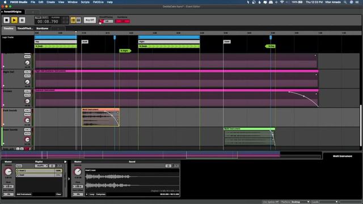Toggle Mute on Night Owl track
Image resolution: width=363 pixels, height=204 pixels.
pos(27,76)
